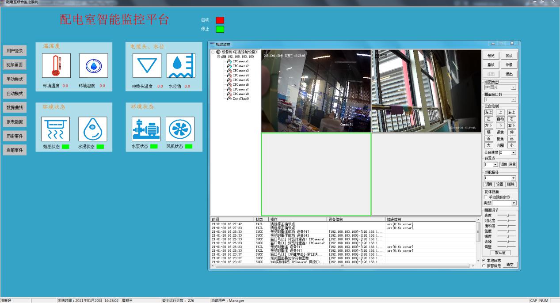Click the 亮度 brightness slider
Screen dimensions: 560x303
[x=507, y=215]
